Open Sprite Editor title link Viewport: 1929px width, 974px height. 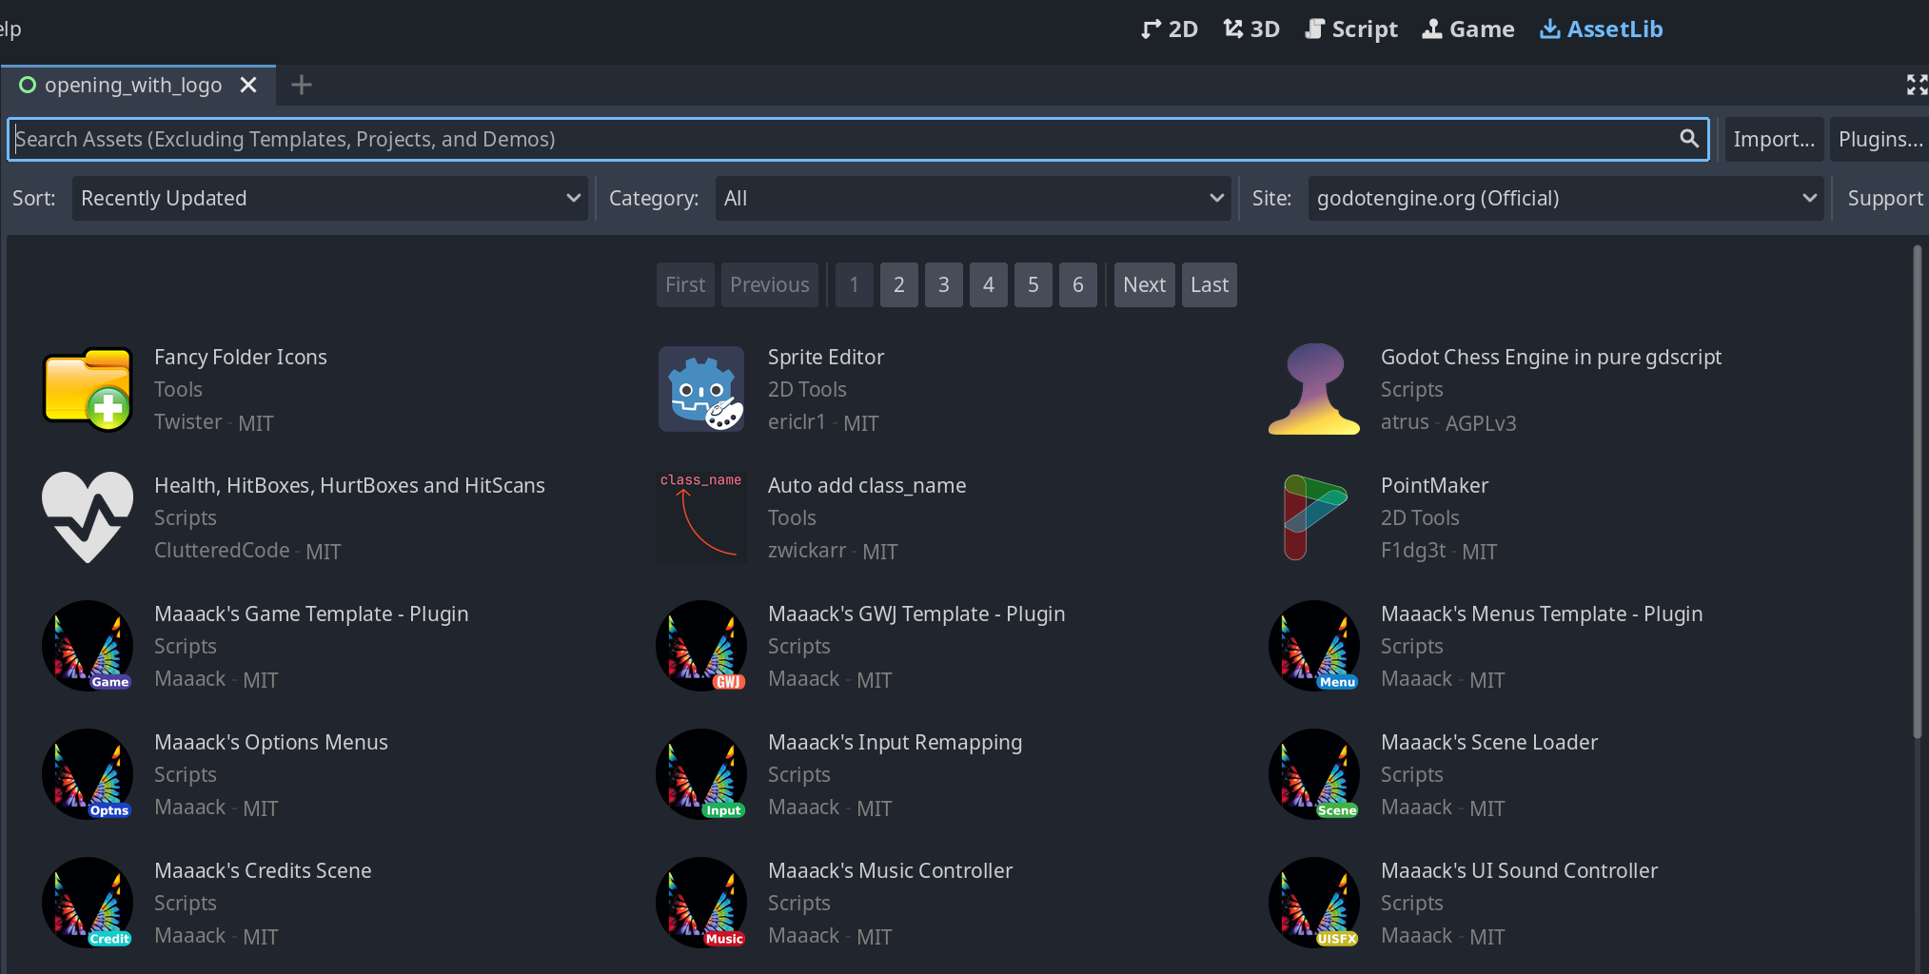coord(826,358)
